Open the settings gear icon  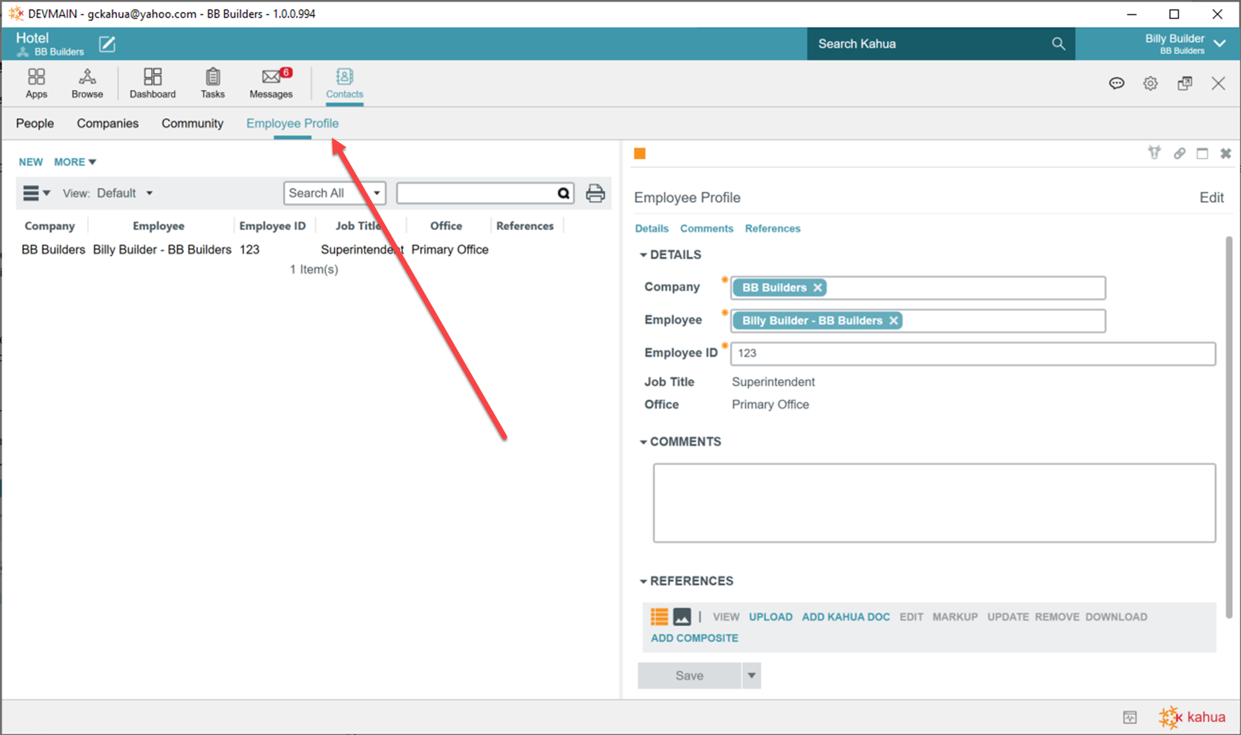(x=1150, y=83)
